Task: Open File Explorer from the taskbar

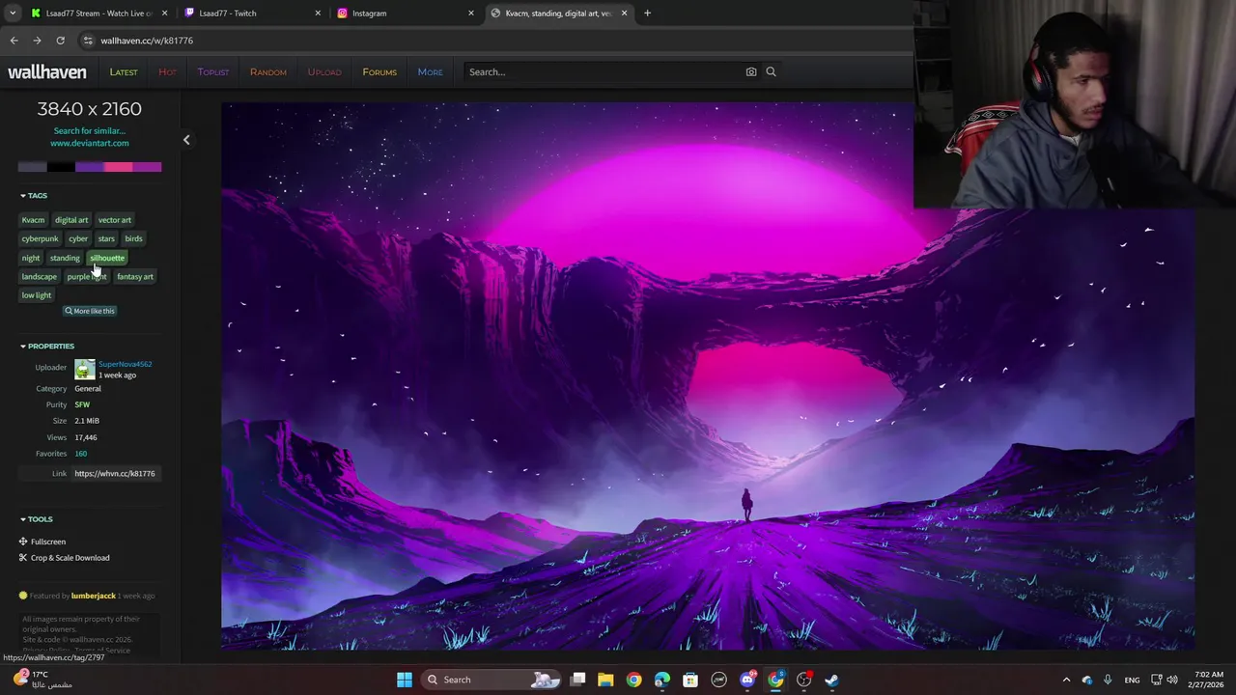Action: (x=605, y=680)
